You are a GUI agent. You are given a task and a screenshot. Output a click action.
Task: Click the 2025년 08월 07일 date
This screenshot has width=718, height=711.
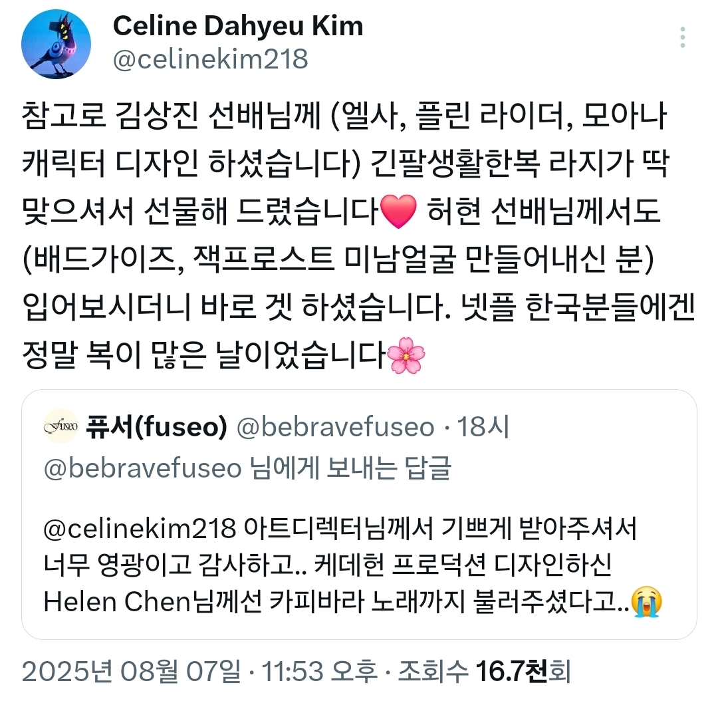(131, 672)
